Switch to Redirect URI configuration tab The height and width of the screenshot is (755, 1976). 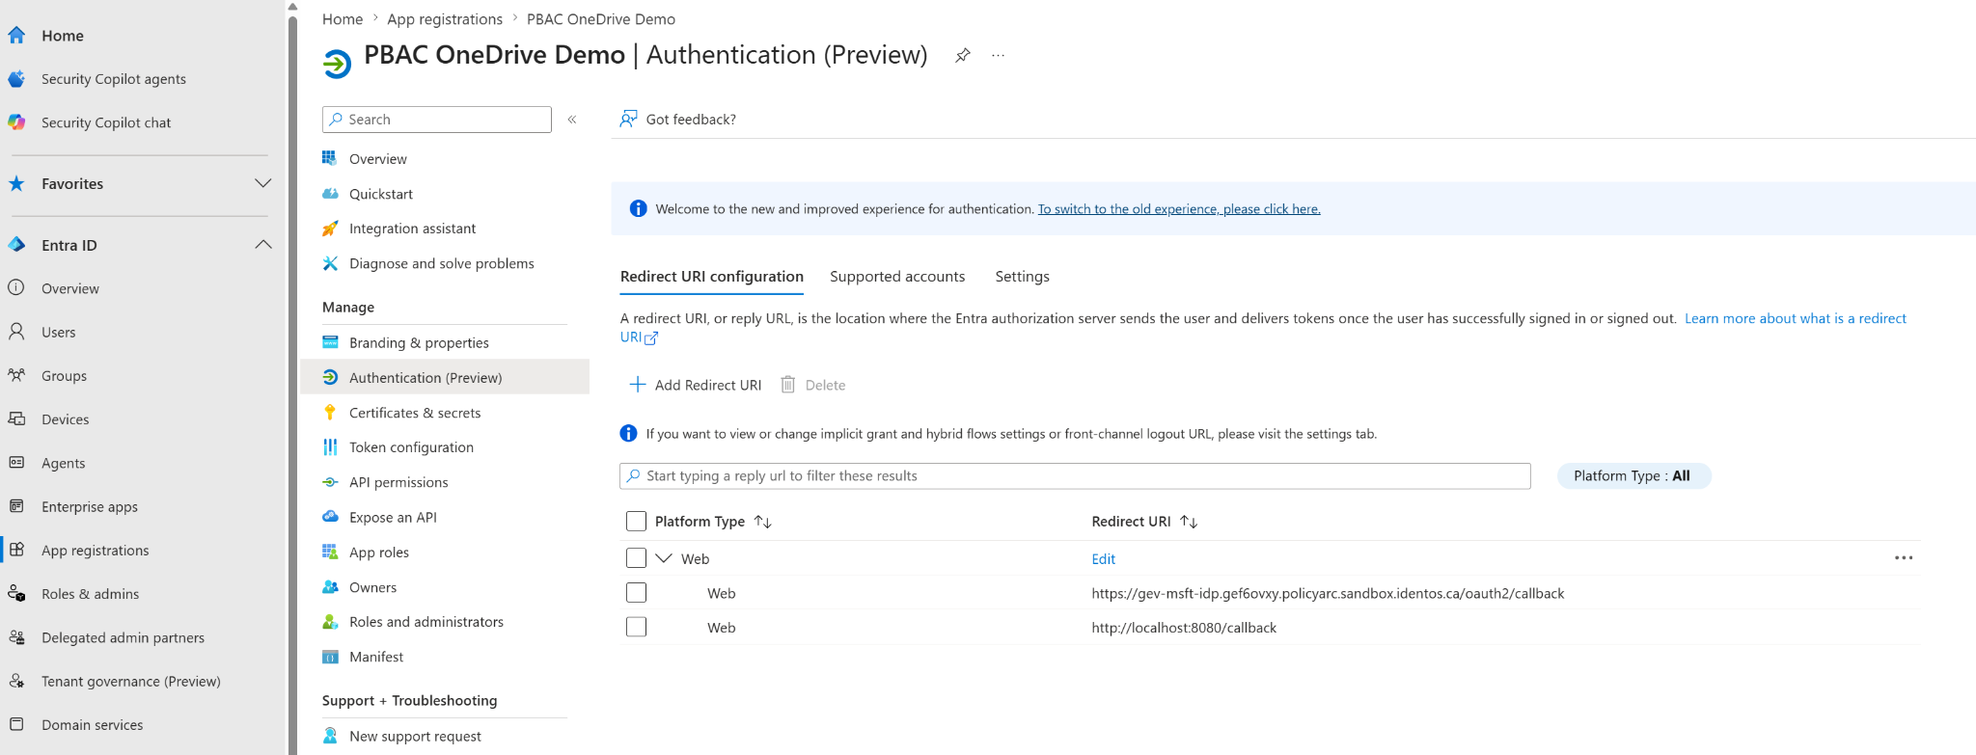click(x=712, y=277)
